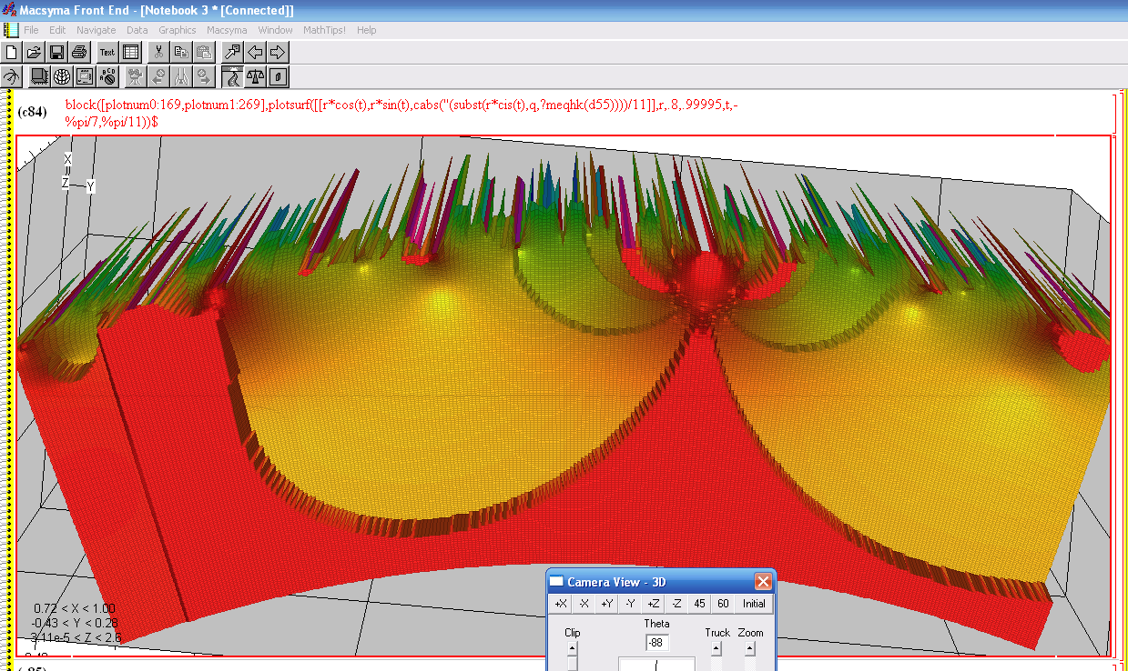Click the balance scales toolbar icon
The width and height of the screenshot is (1128, 671).
click(x=255, y=76)
